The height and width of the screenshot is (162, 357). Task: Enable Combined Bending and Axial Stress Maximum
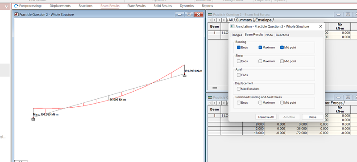(x=260, y=102)
